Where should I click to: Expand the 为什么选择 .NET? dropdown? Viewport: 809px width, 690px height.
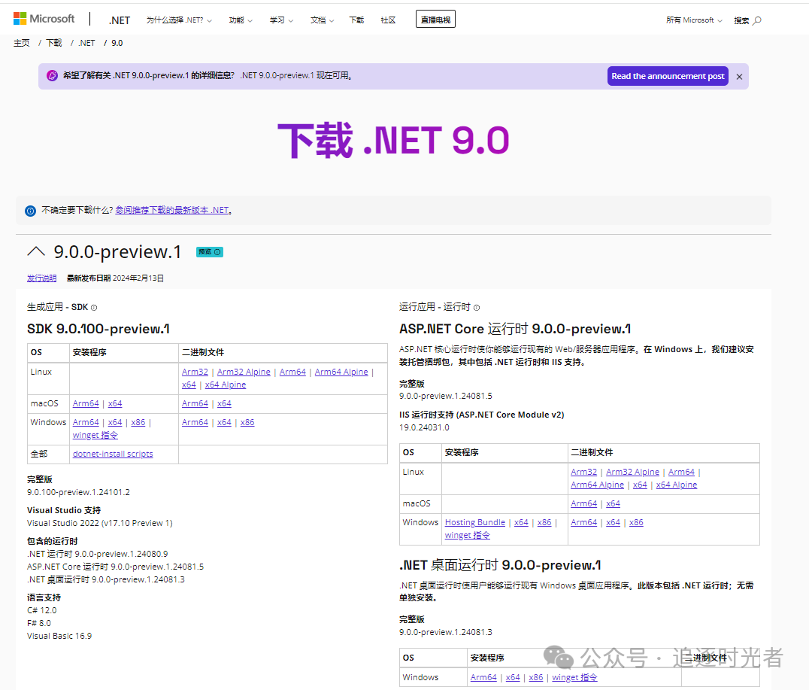[179, 20]
